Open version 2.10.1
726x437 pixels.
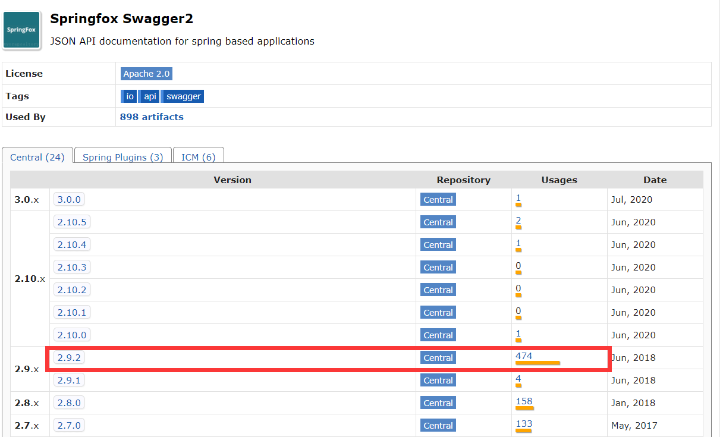pos(72,313)
